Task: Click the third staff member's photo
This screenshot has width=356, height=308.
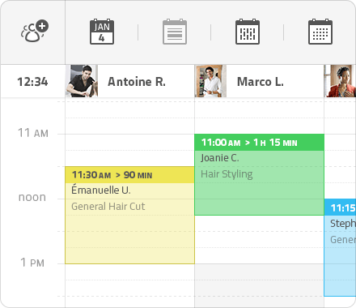Action: pyautogui.click(x=340, y=81)
